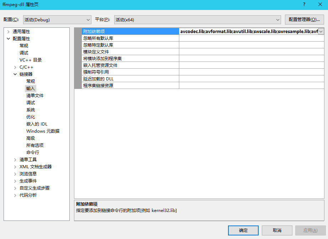Select the 代码分析 tree label
Screen dimensions: 328x239
tap(28, 195)
